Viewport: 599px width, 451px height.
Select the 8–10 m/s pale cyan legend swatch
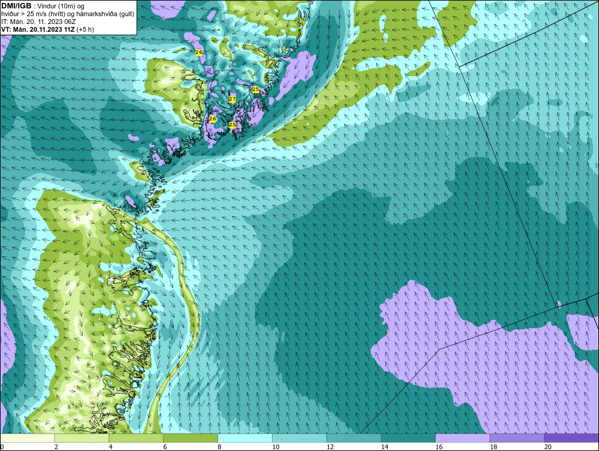point(245,438)
